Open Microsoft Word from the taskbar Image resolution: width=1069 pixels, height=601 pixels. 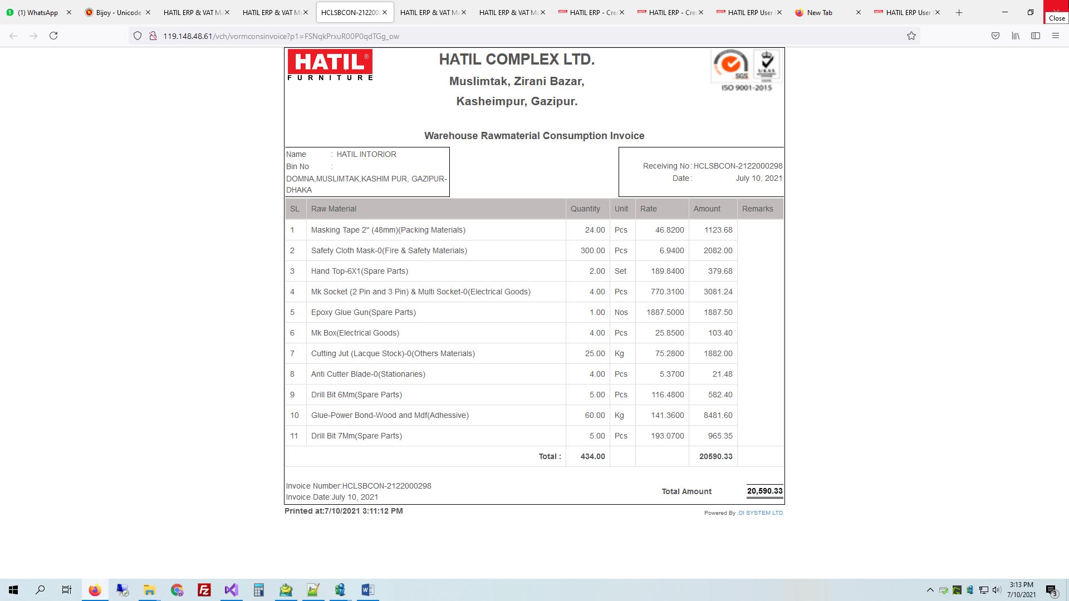tap(367, 590)
